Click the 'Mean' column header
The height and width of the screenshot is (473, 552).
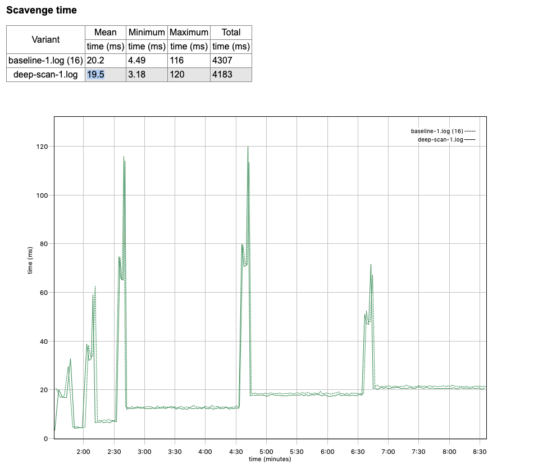pos(105,33)
